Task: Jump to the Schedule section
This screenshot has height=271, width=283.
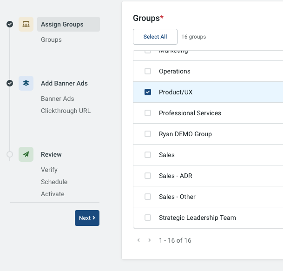Action: 54,182
